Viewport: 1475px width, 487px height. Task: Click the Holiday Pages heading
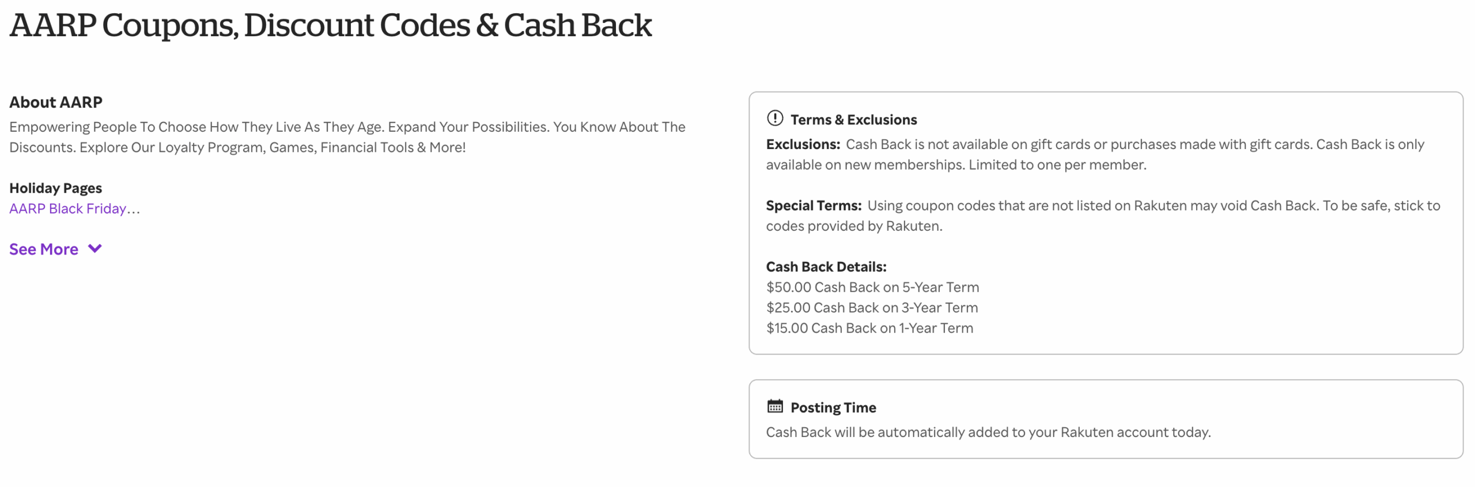(x=55, y=188)
